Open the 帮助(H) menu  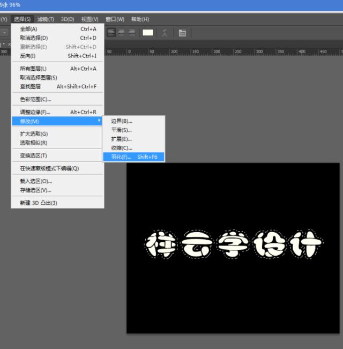click(140, 19)
